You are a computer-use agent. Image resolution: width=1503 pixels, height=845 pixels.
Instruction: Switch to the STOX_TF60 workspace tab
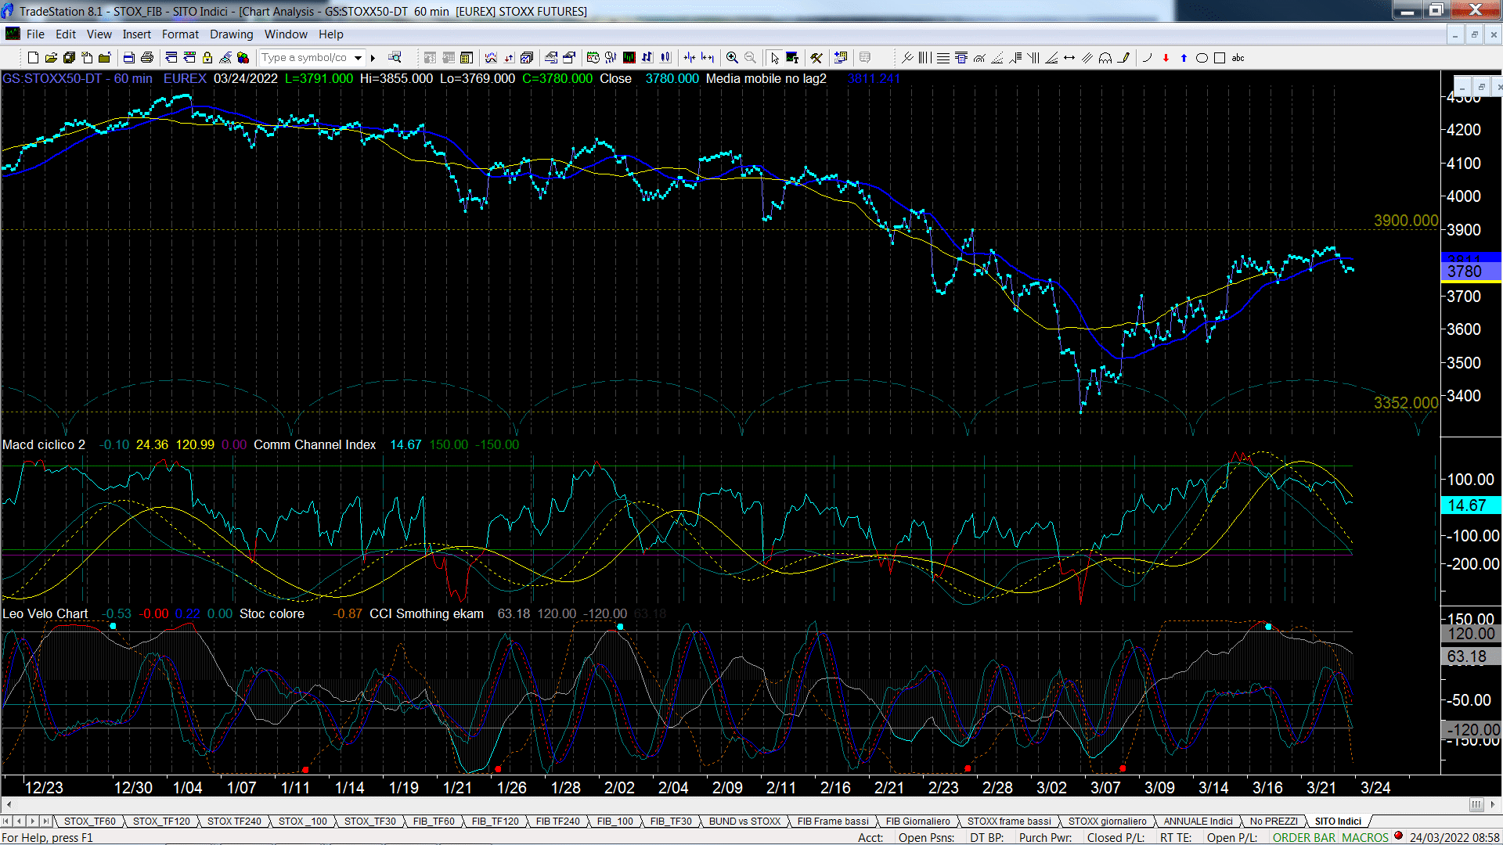89,821
